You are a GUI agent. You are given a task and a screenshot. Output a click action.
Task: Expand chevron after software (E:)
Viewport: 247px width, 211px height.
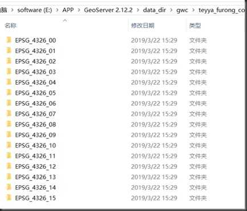pyautogui.click(x=57, y=10)
